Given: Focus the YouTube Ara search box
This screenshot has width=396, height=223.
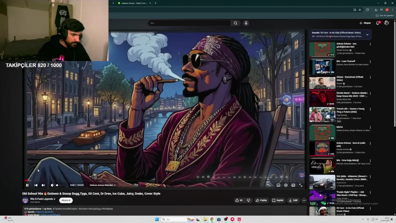Looking at the screenshot, I should [x=189, y=23].
